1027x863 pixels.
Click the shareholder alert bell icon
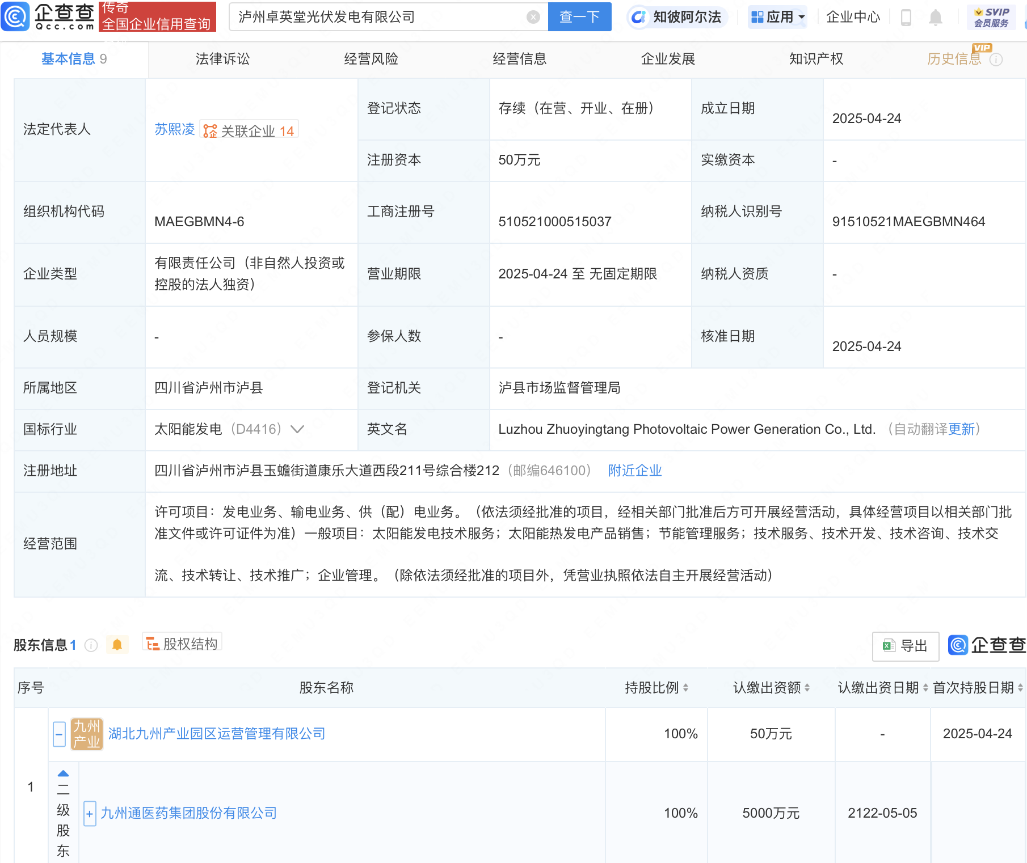117,645
